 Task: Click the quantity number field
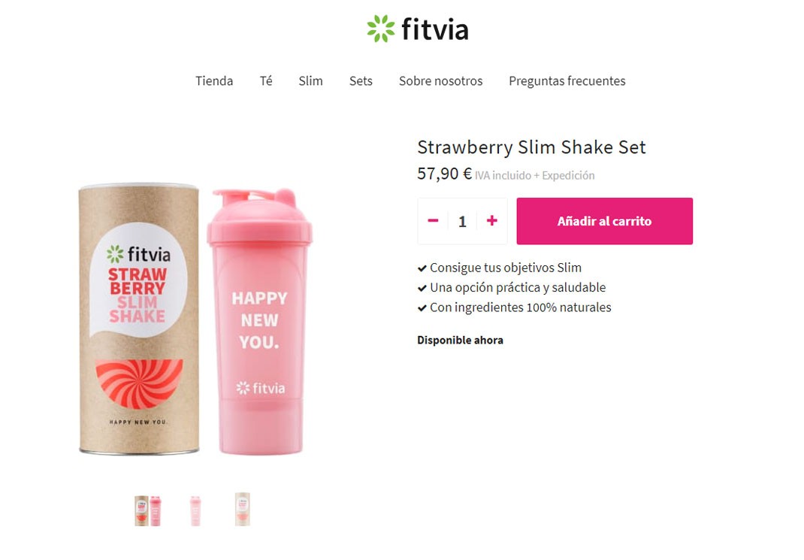click(x=462, y=222)
